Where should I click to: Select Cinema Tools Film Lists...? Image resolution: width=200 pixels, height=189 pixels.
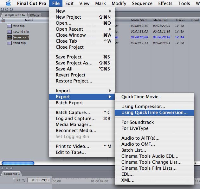coord(154,168)
